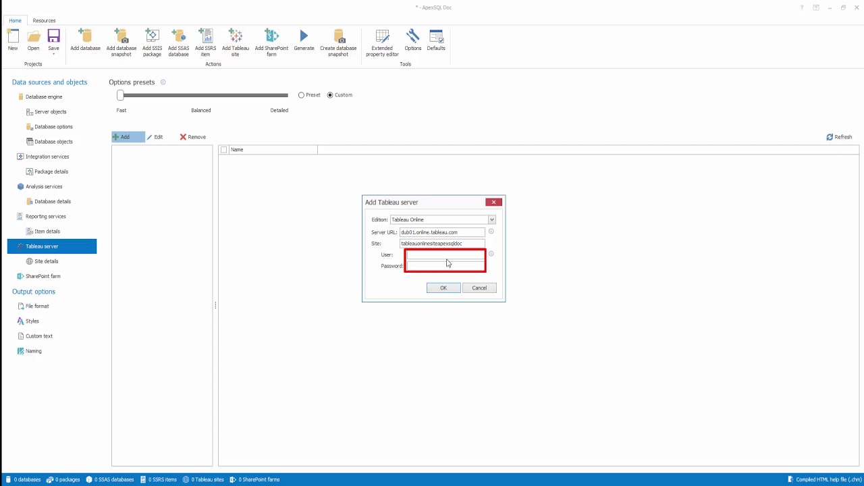Click in the User input field
This screenshot has height=486, width=864.
click(x=446, y=254)
